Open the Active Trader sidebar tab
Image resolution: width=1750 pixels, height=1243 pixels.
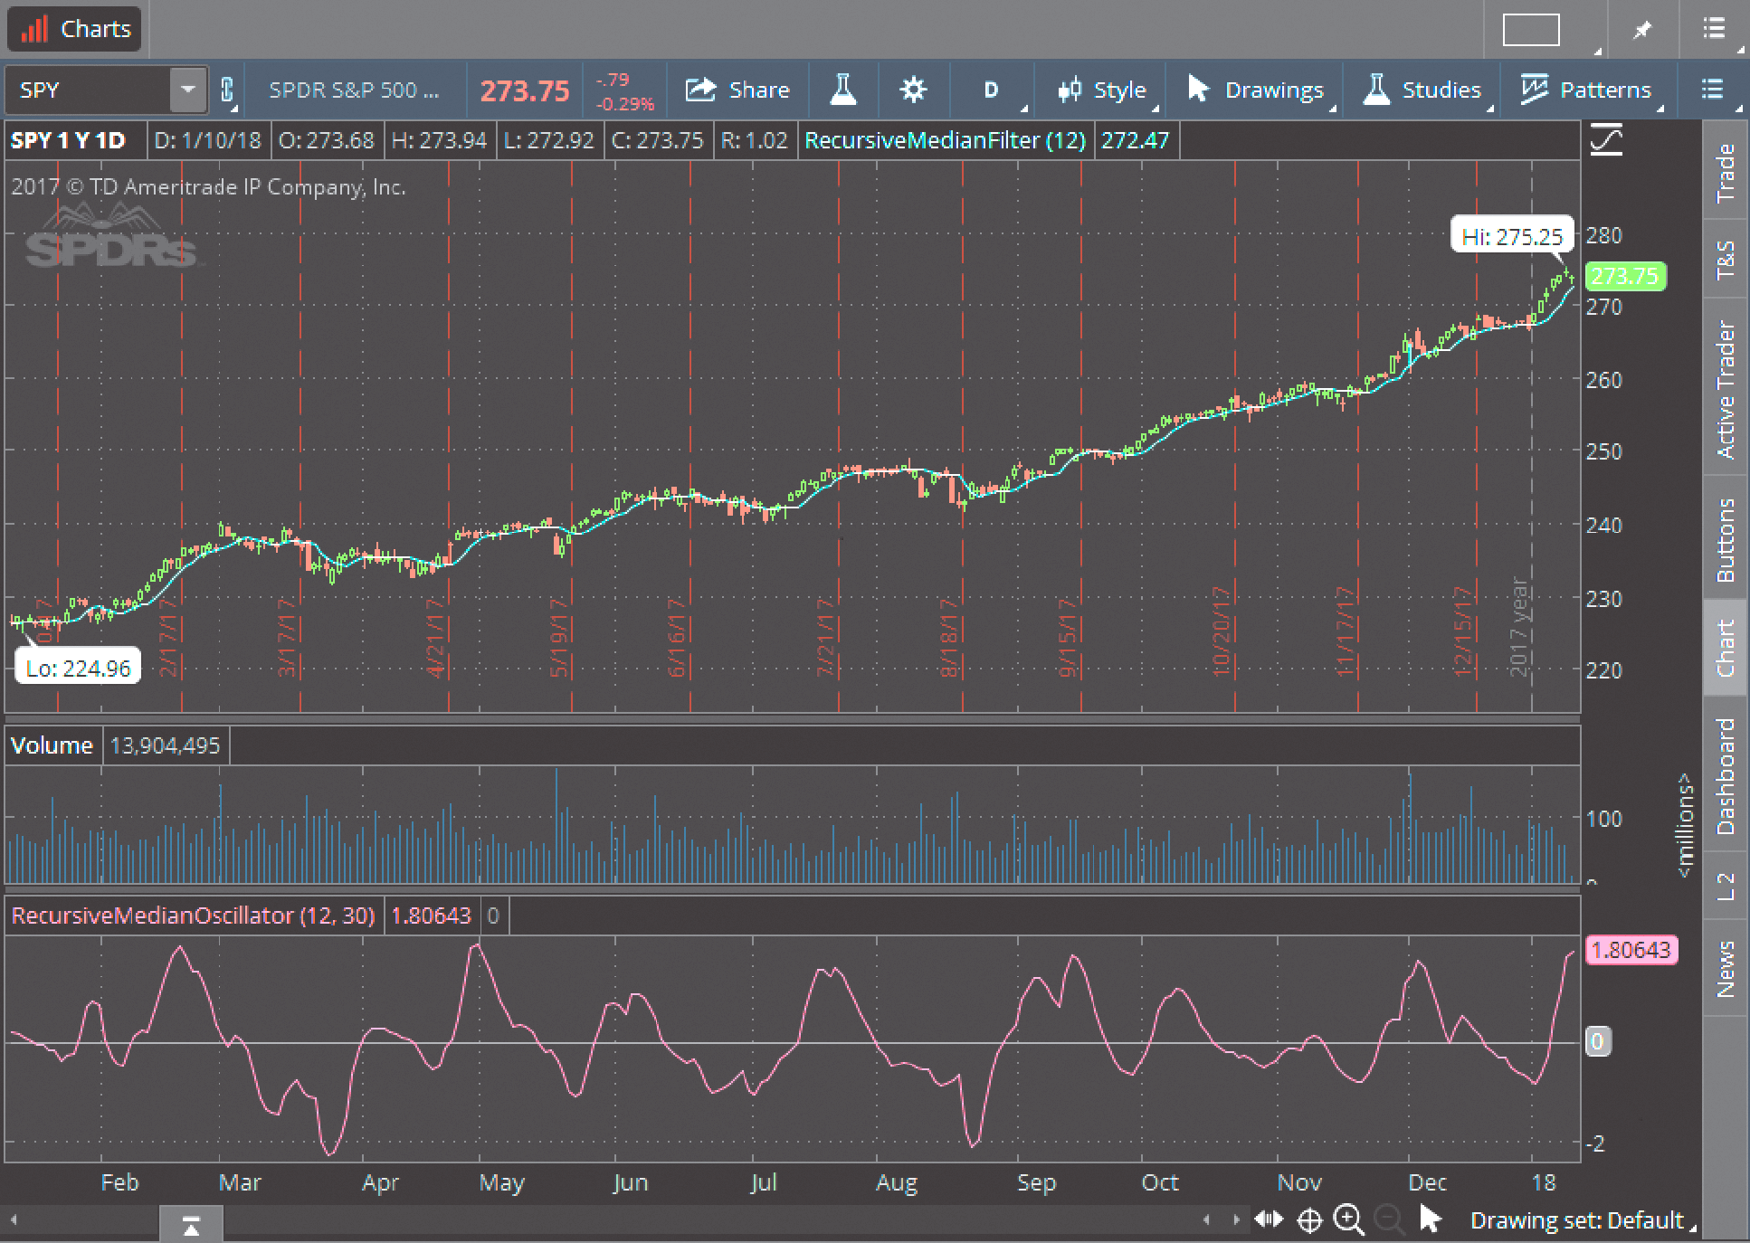tap(1726, 389)
